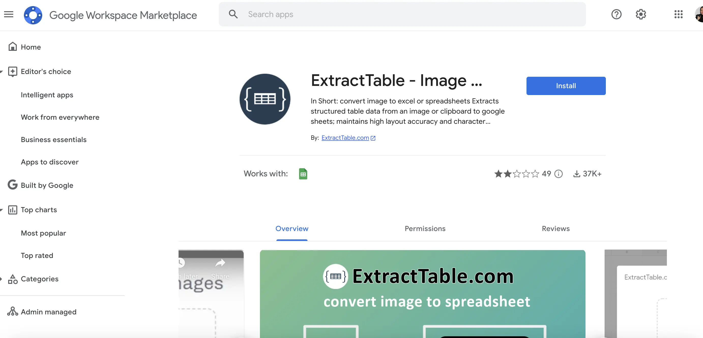Click the Top charts bar icon
This screenshot has height=338, width=703.
[12, 210]
